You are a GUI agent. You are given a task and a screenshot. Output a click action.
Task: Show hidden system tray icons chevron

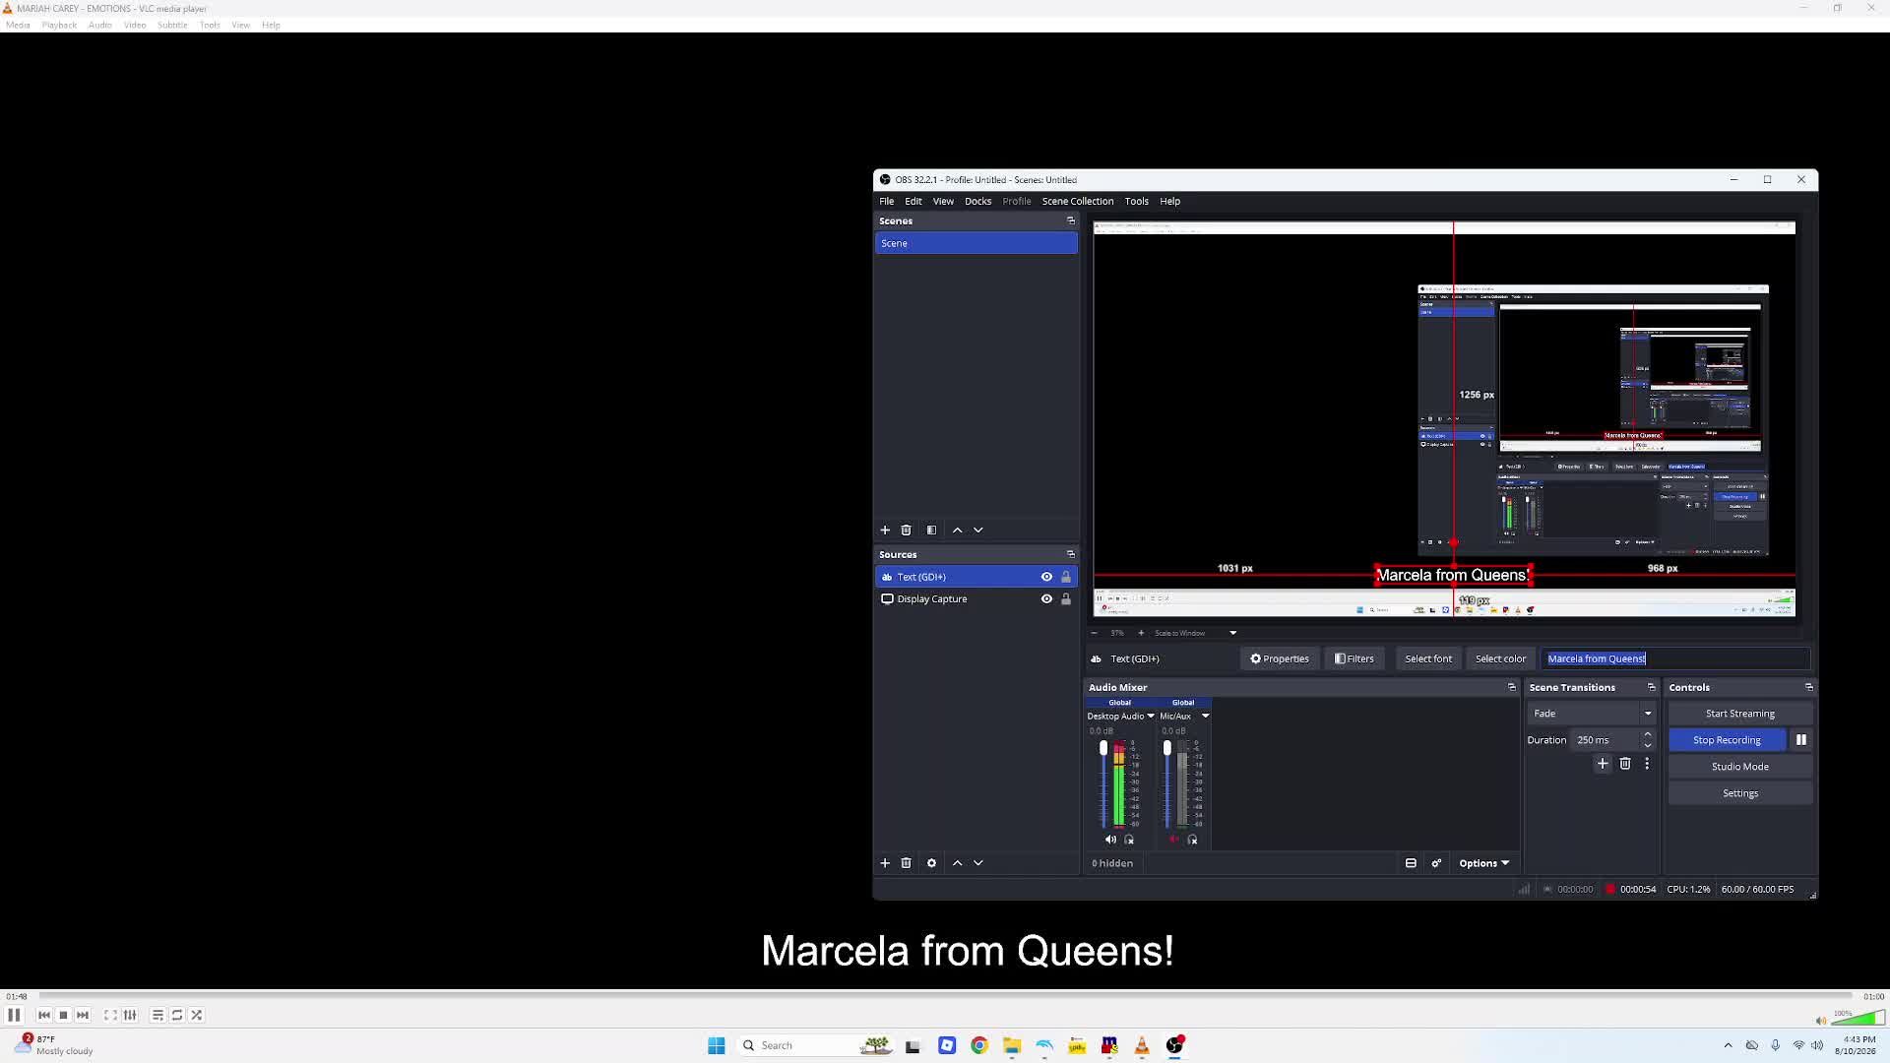(1728, 1045)
